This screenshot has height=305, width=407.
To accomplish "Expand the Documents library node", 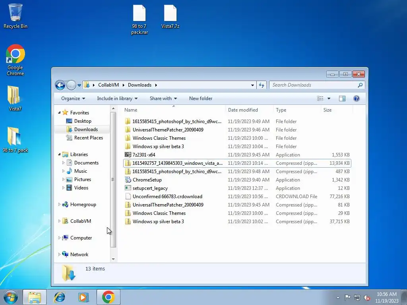I will [x=63, y=163].
